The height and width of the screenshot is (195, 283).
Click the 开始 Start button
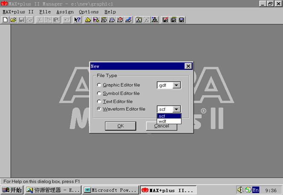pos(12,190)
